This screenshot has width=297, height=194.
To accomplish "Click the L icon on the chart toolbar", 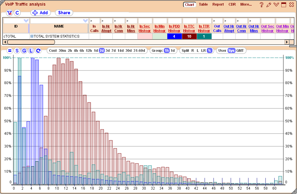I will (x=31, y=51).
